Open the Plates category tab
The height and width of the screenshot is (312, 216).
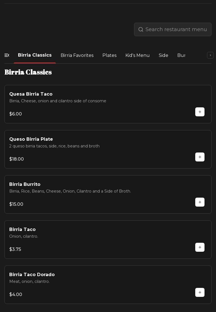pos(109,55)
